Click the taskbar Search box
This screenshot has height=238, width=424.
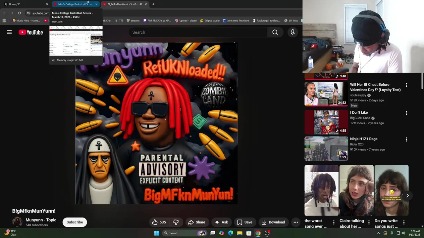point(185,233)
